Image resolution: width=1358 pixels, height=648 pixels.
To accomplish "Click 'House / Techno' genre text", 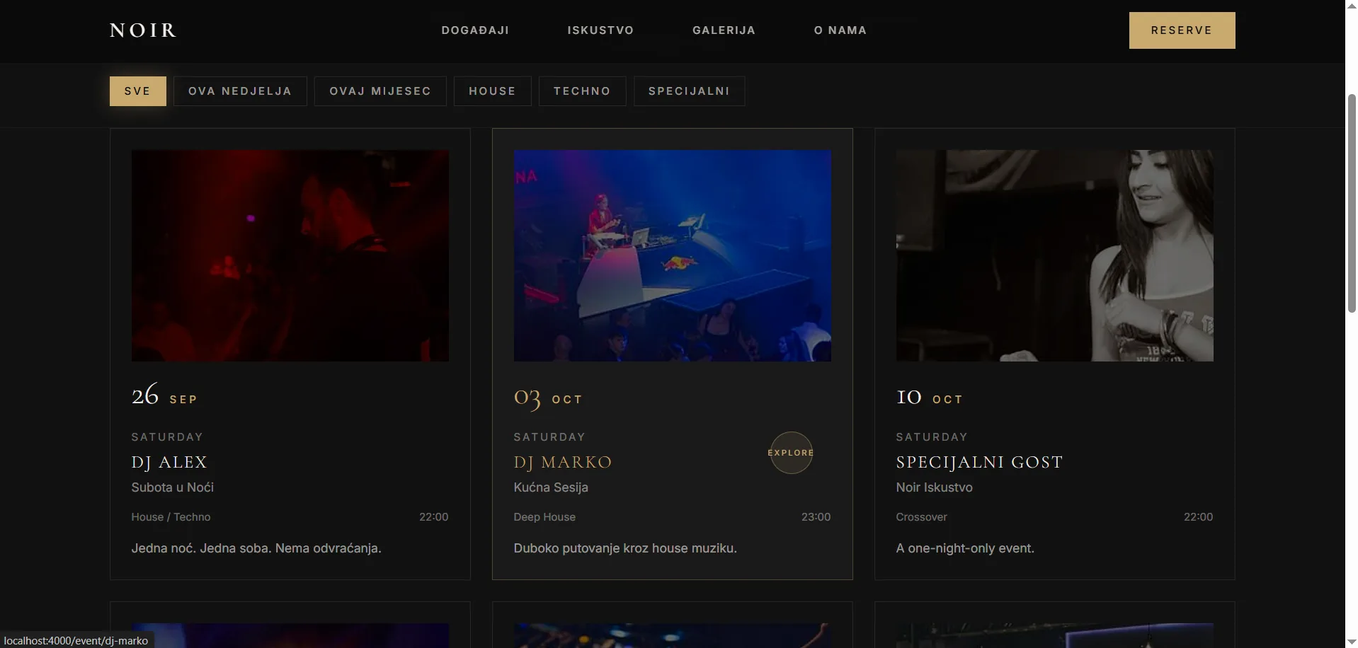I will [171, 517].
